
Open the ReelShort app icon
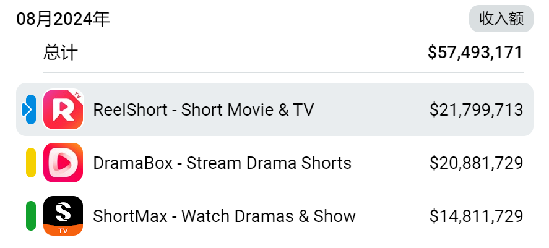[x=63, y=109]
